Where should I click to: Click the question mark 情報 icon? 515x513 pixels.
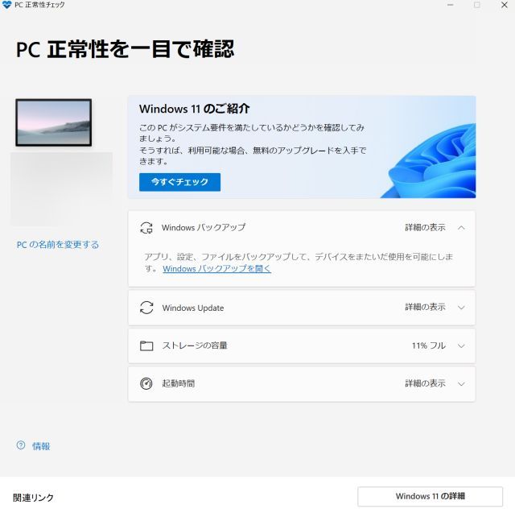click(21, 445)
